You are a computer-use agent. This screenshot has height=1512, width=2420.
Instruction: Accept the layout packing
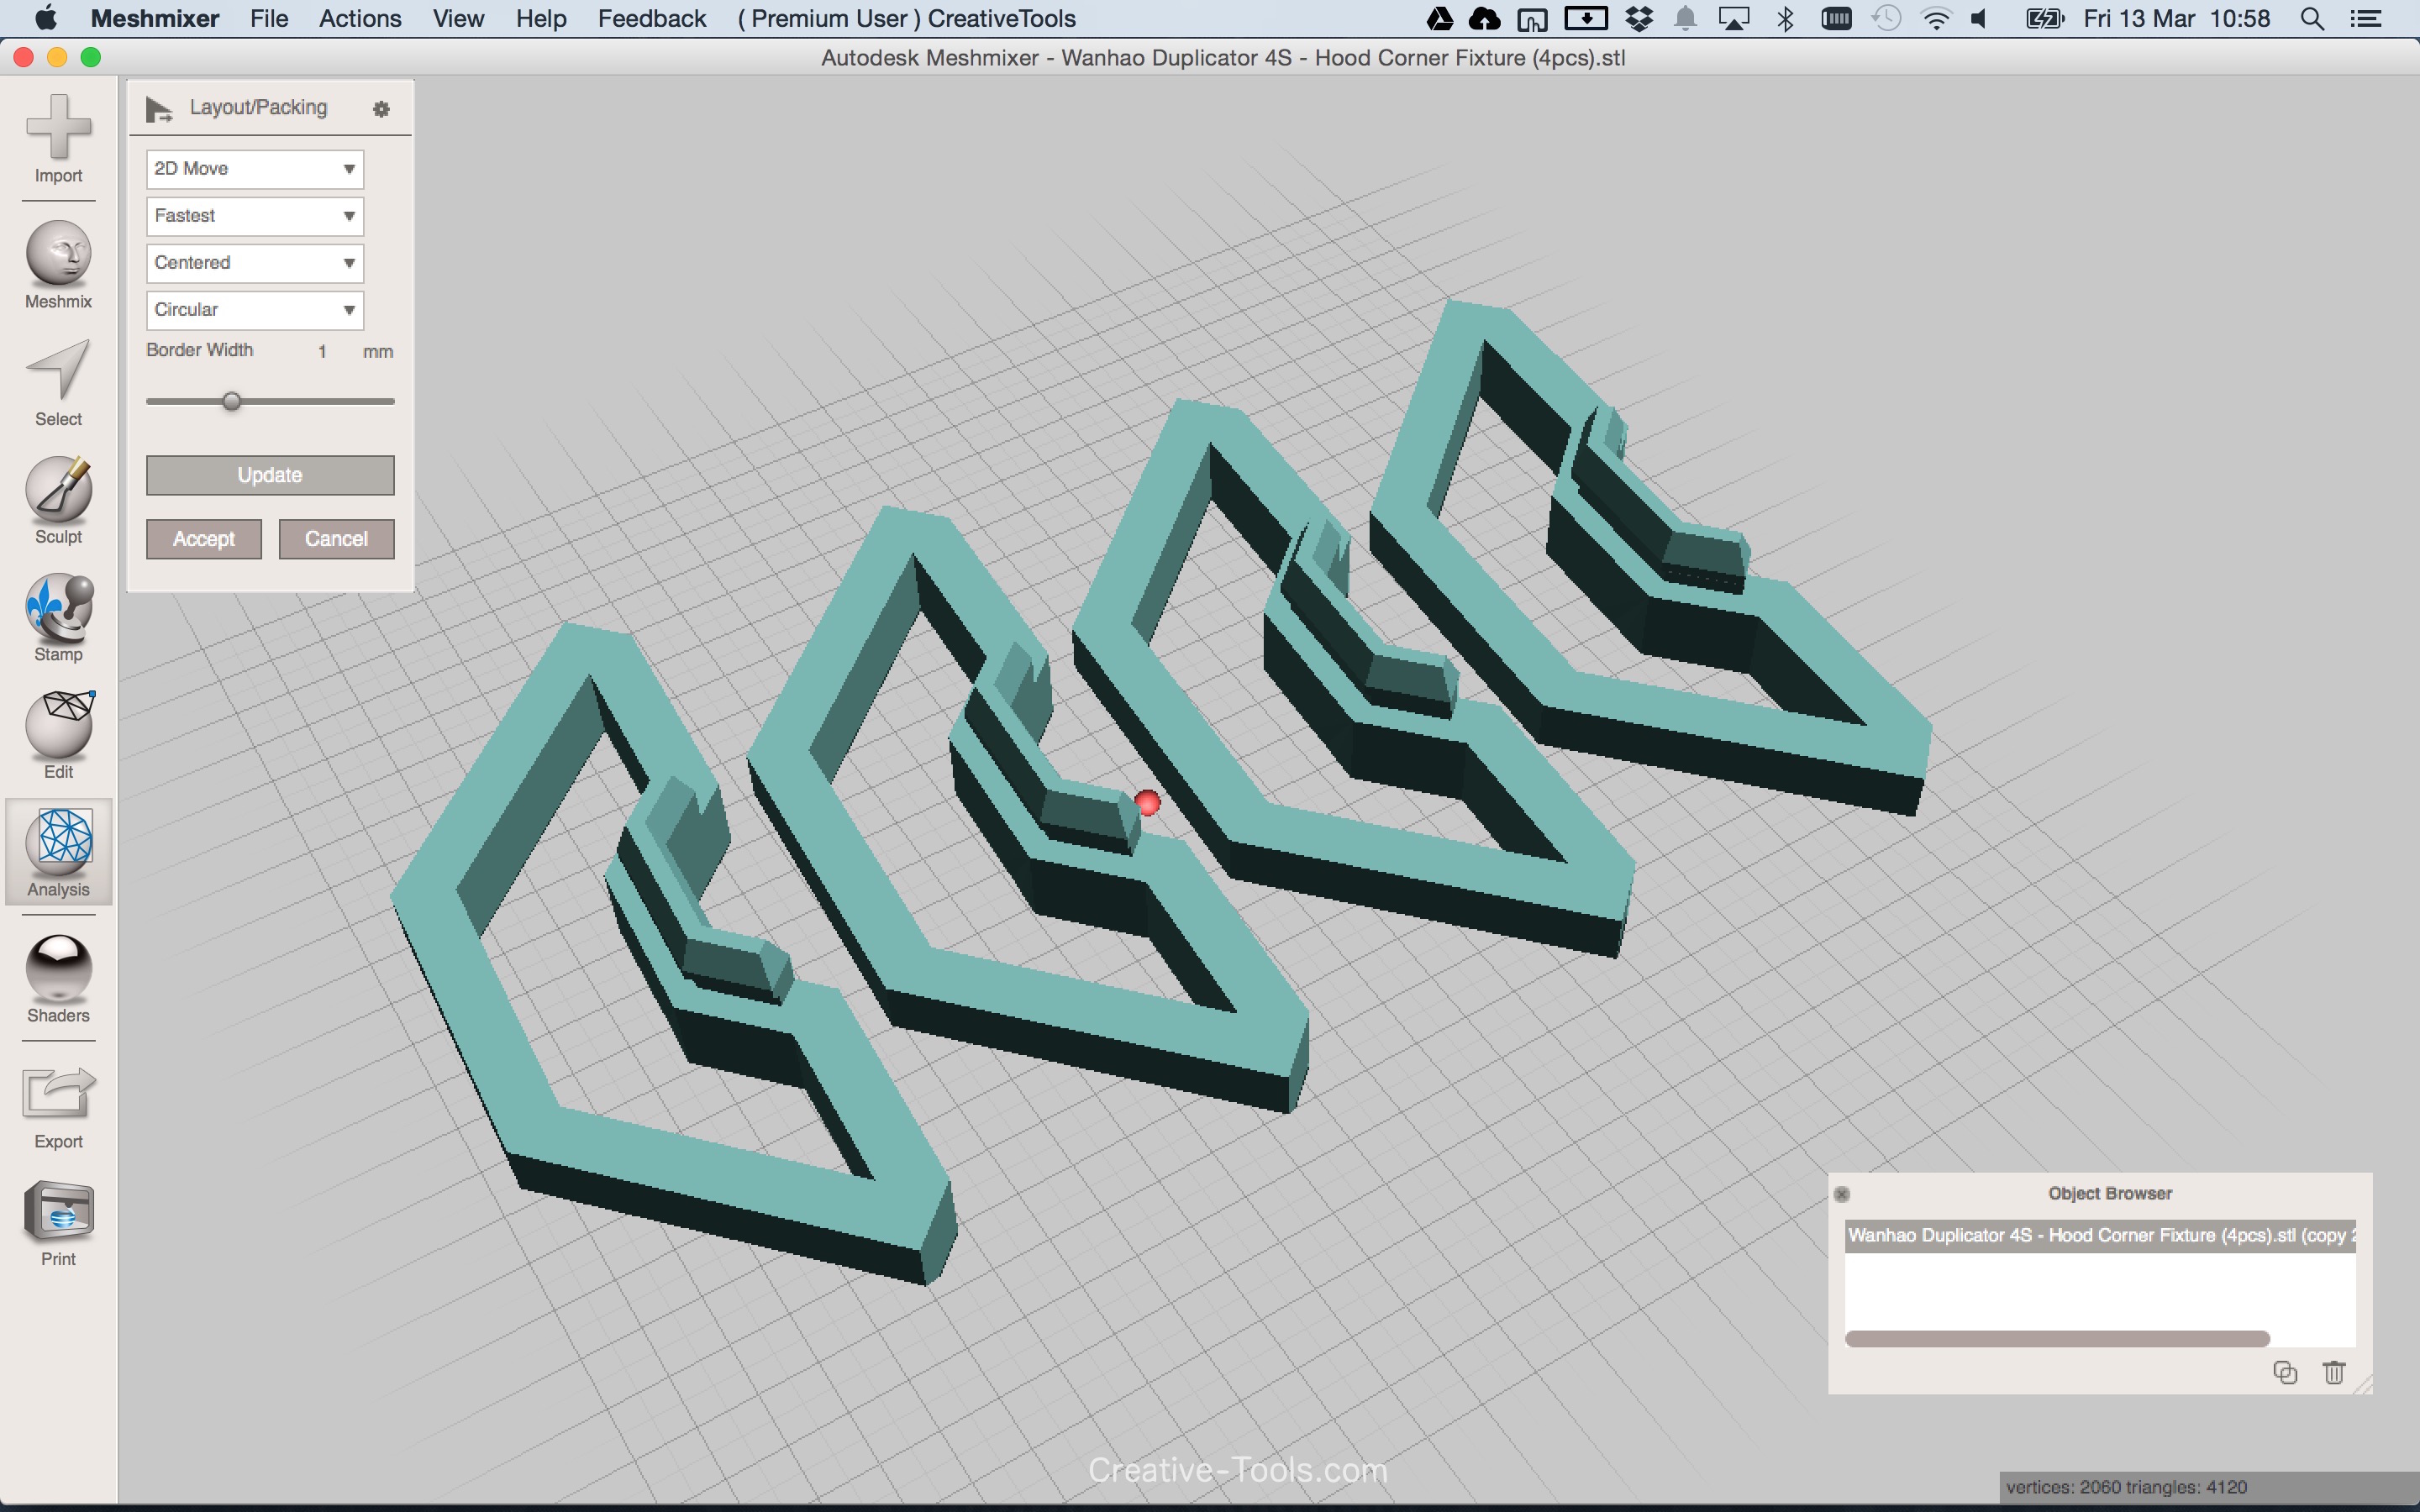pyautogui.click(x=204, y=539)
